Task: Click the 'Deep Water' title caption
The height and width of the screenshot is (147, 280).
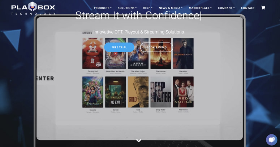Action: coord(161,110)
